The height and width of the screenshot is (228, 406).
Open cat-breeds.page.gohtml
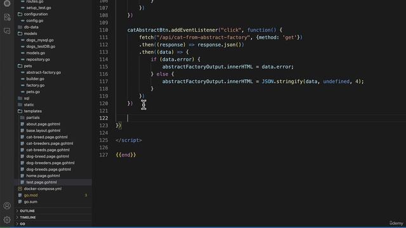coord(48,150)
